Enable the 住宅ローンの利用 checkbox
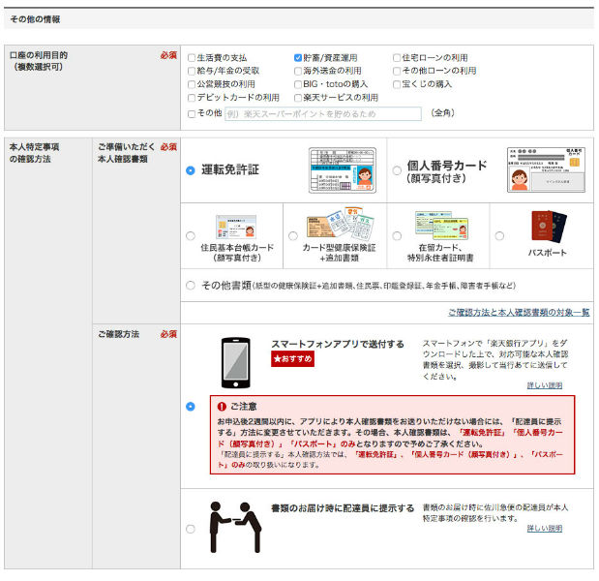Viewport: 599px width, 581px height. click(397, 57)
